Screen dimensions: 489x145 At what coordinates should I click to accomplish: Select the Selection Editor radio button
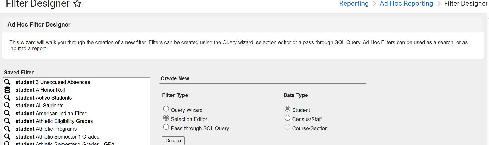pyautogui.click(x=166, y=118)
